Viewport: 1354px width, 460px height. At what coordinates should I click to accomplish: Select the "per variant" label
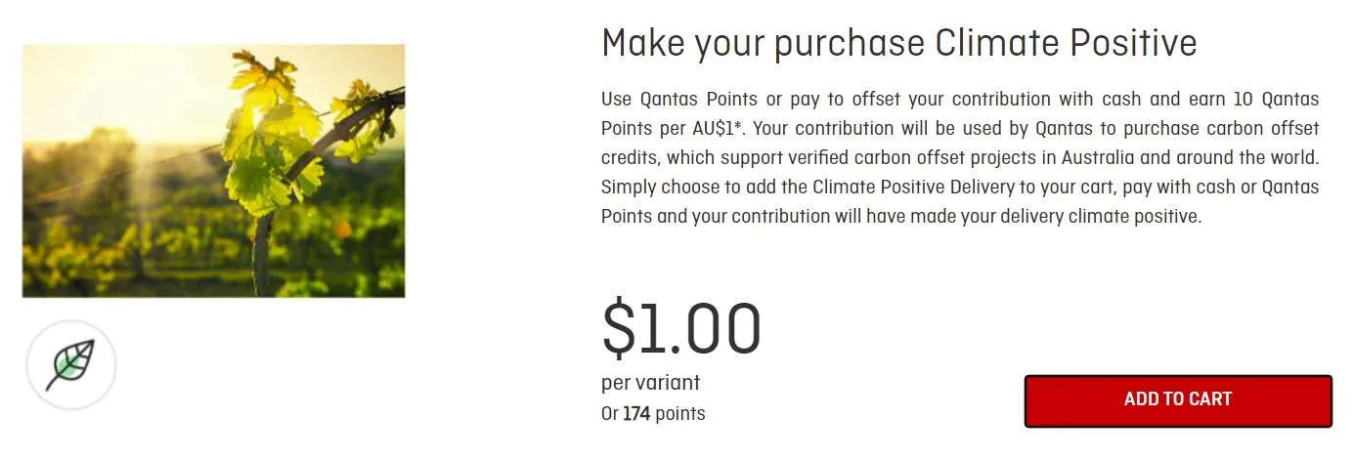click(x=650, y=383)
